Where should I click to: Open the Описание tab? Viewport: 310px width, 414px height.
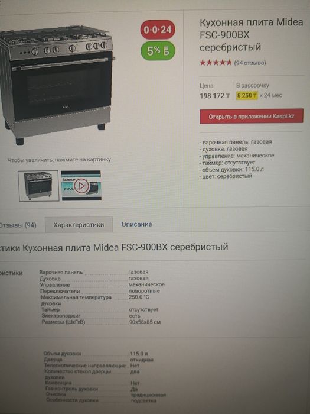point(136,224)
